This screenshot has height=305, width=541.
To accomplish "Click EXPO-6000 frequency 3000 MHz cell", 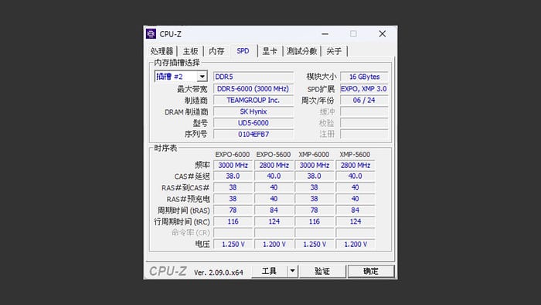I will (233, 165).
